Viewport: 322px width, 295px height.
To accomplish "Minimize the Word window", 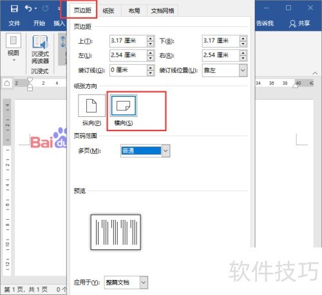I will pos(267,8).
